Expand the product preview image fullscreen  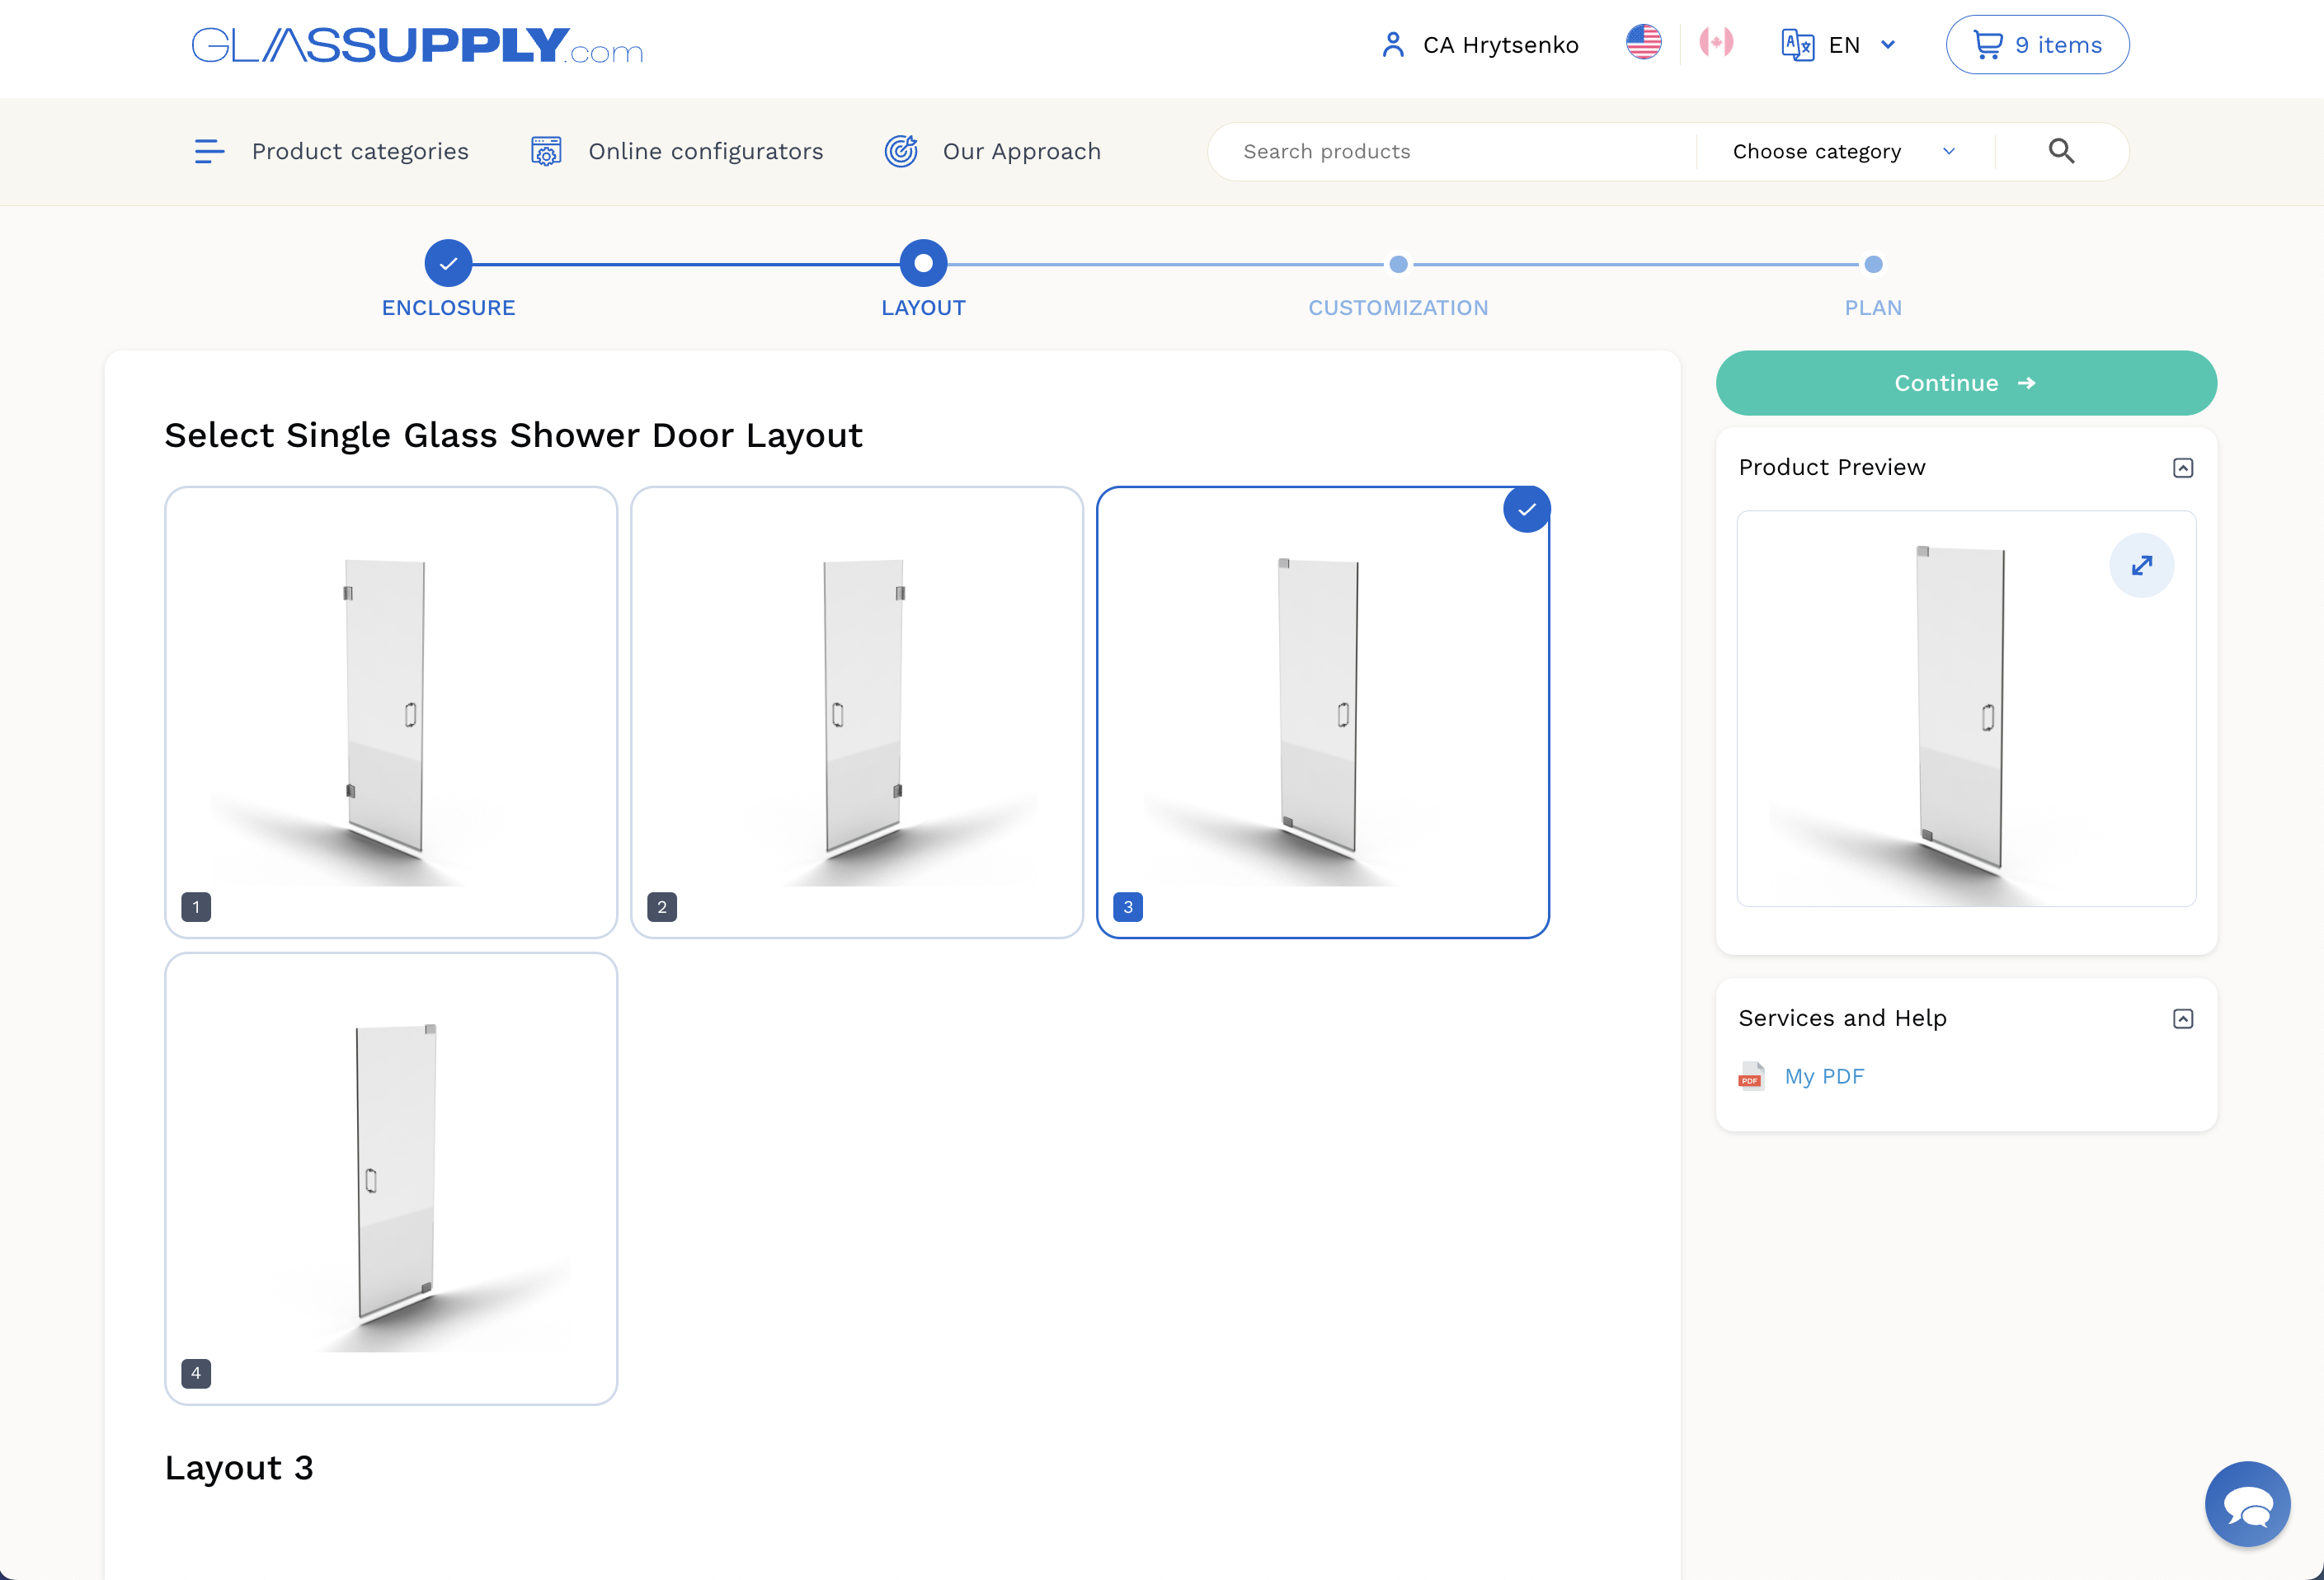click(x=2141, y=566)
